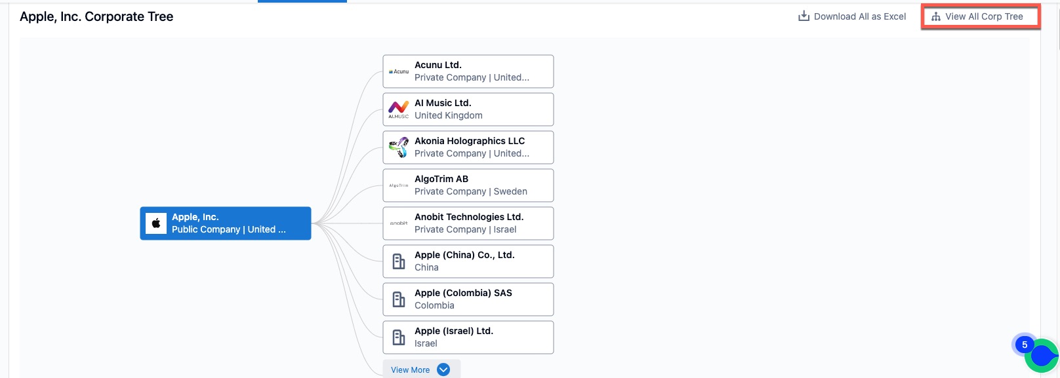
Task: Click the download icon beside Download All
Action: 804,16
